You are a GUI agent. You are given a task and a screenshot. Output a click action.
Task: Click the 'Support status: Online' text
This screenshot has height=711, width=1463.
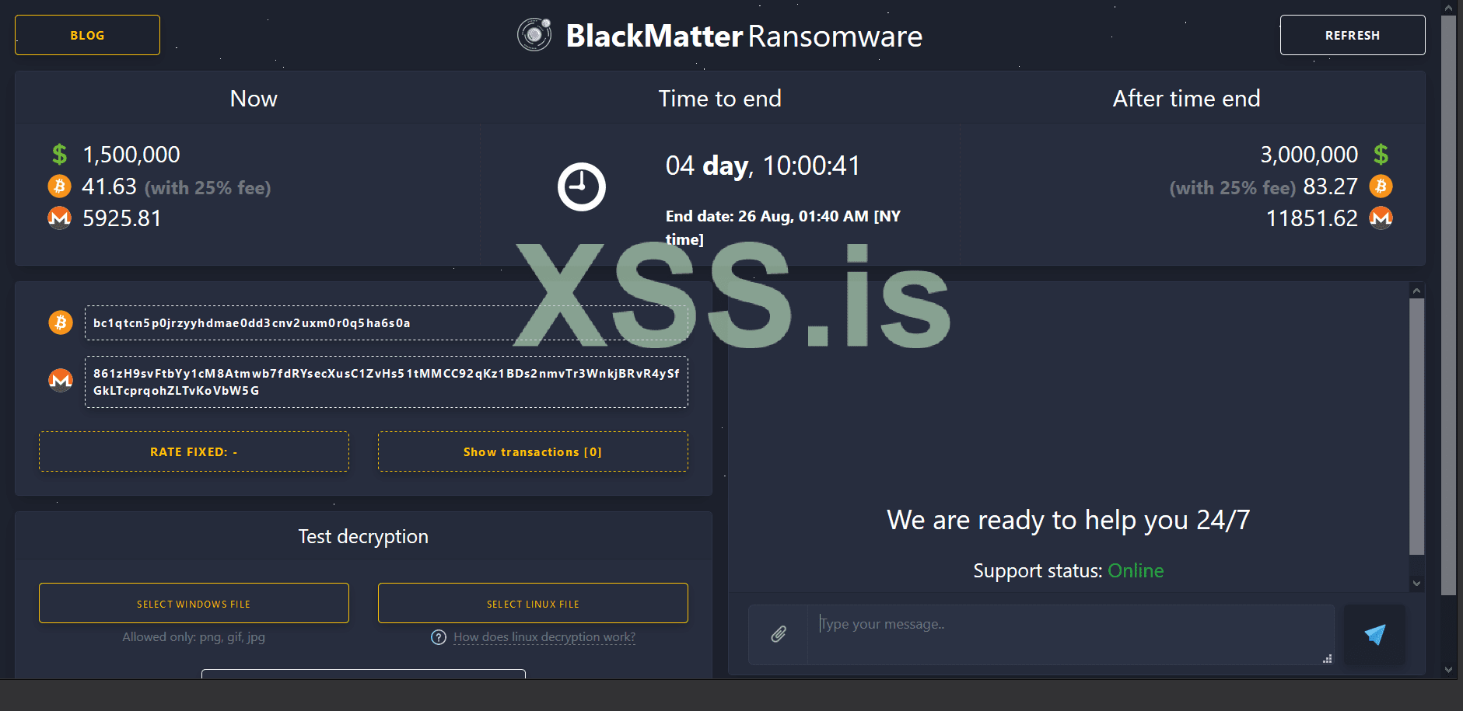(1069, 570)
